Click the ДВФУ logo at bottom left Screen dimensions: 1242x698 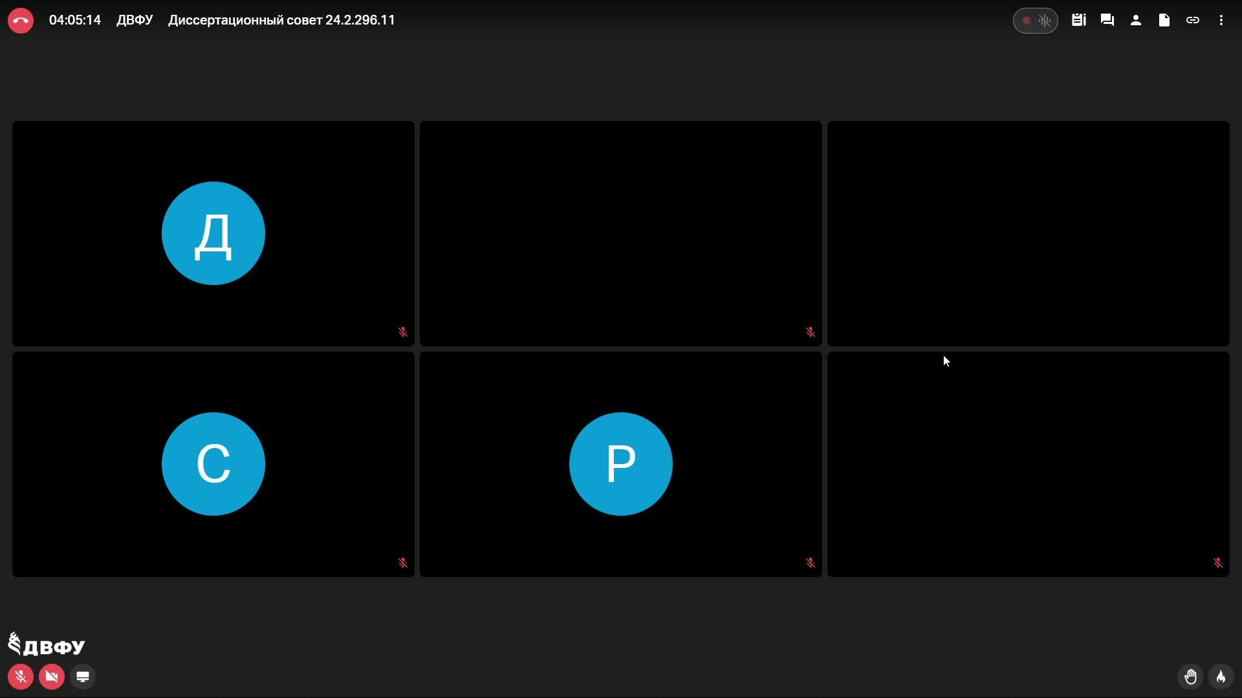[47, 644]
